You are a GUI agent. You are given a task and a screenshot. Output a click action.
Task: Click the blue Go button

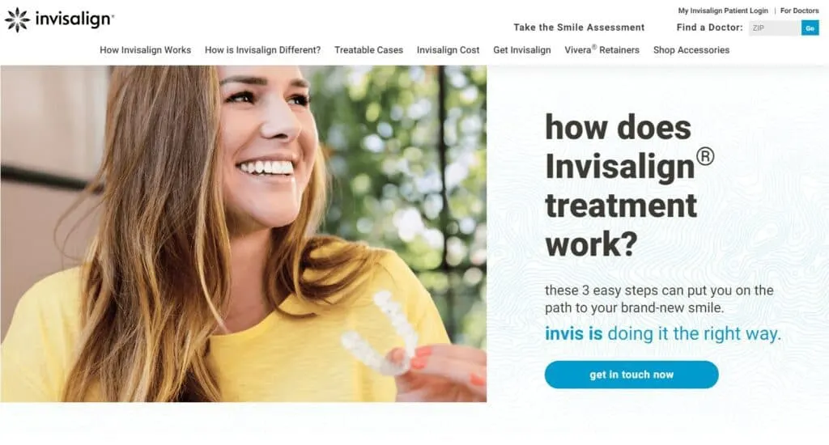click(x=810, y=28)
